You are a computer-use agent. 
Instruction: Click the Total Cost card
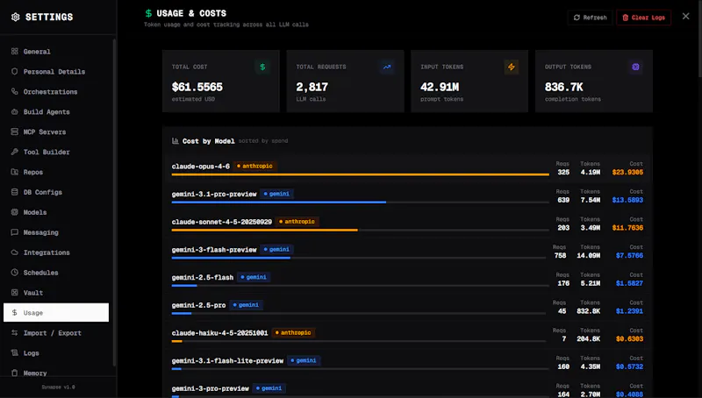tap(221, 81)
